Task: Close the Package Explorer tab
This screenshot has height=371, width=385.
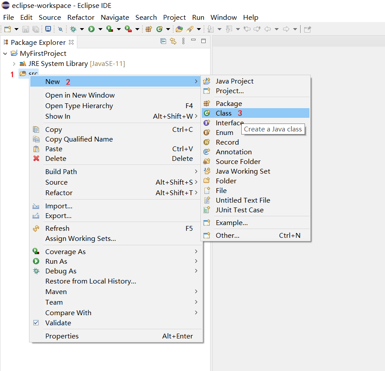Action: 71,42
